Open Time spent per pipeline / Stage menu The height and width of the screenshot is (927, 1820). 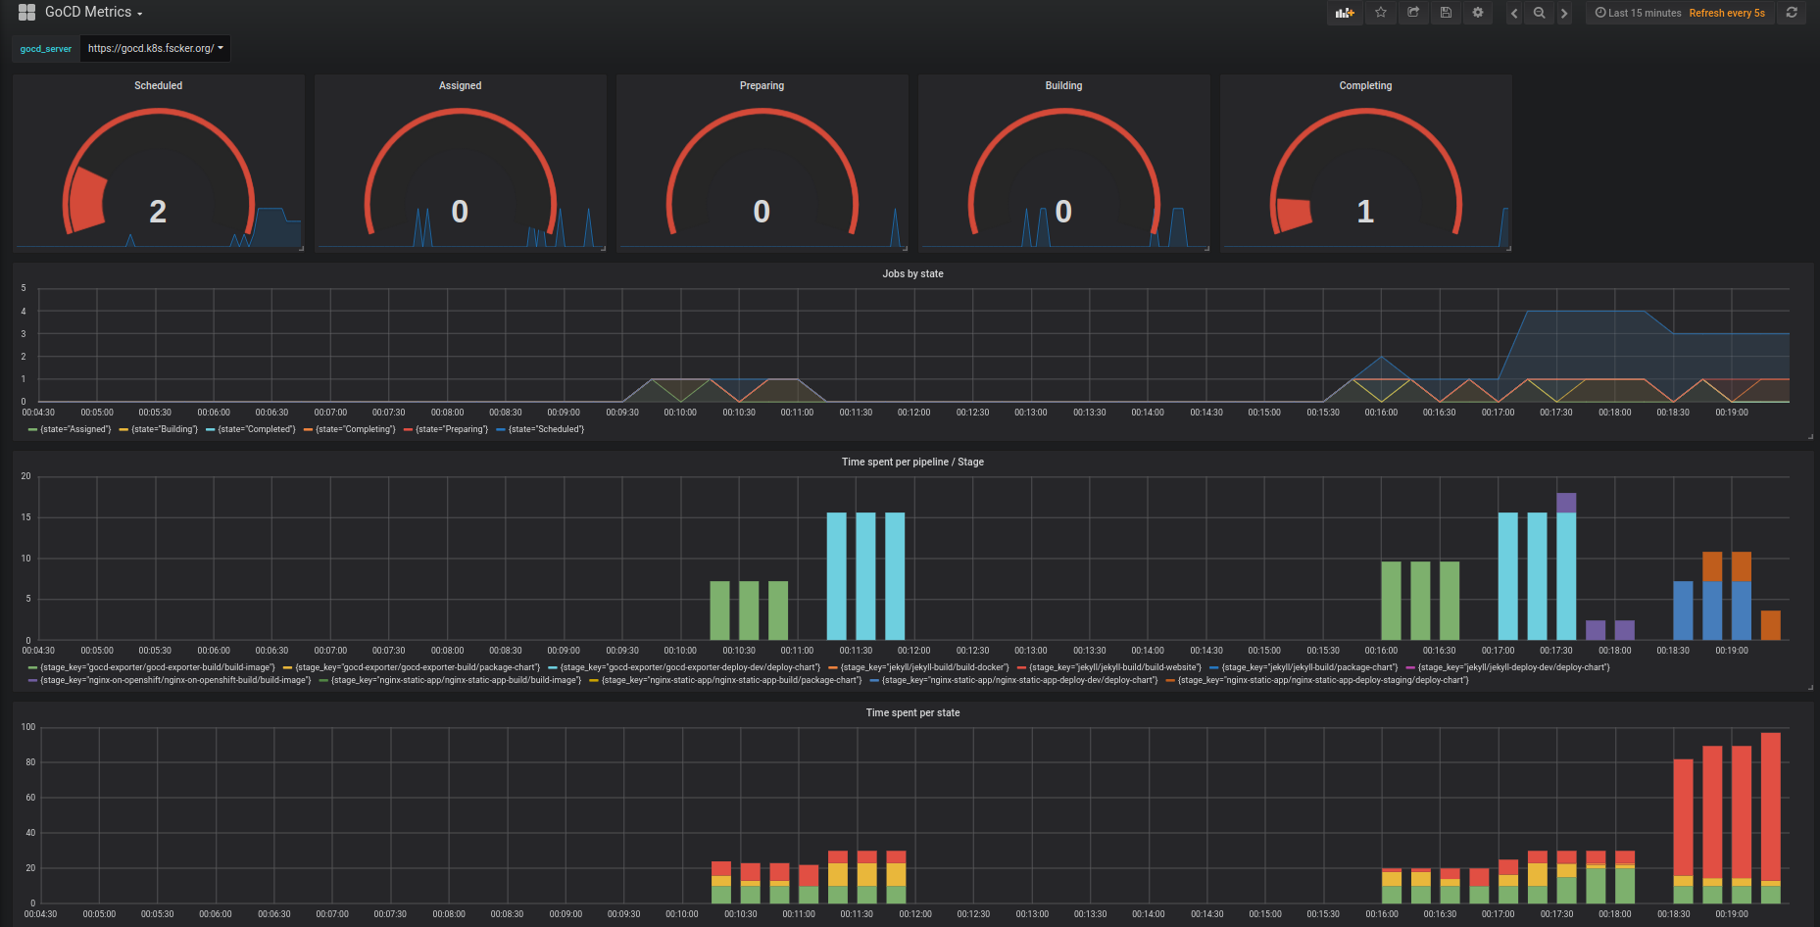(912, 462)
